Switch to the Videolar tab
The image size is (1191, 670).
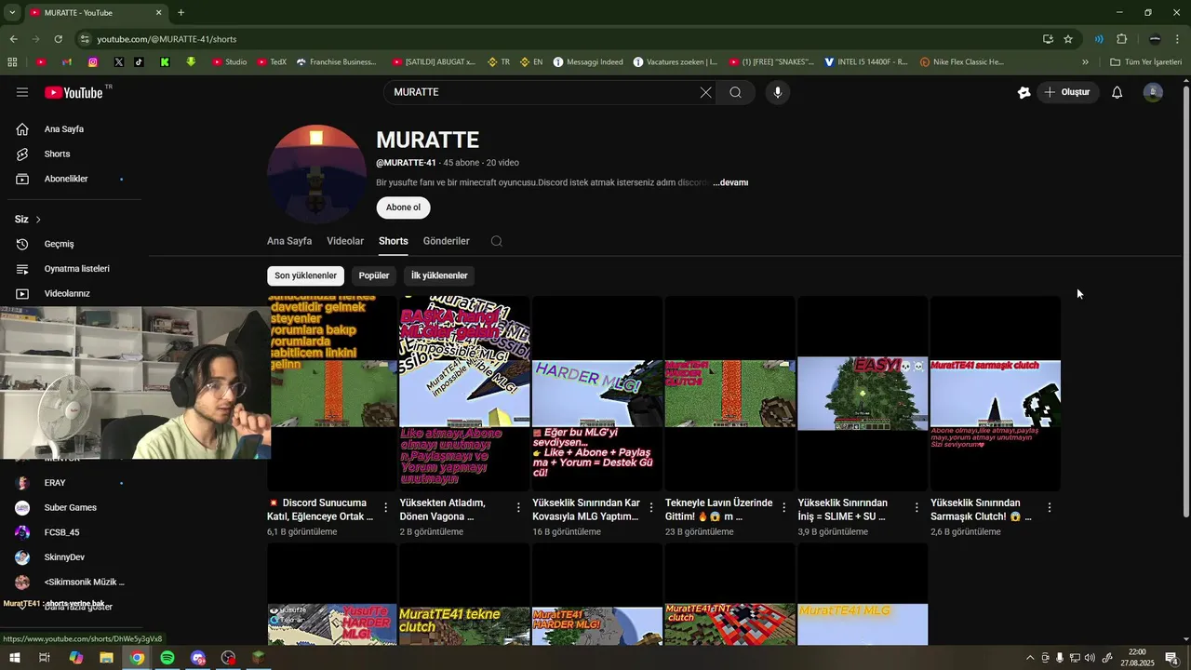(345, 241)
